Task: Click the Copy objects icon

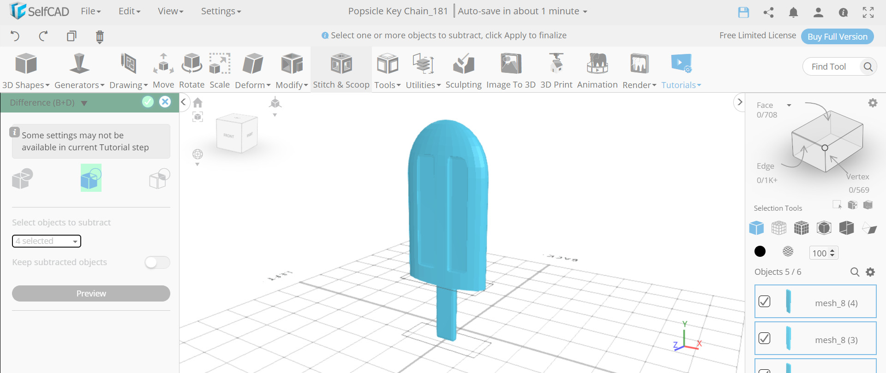Action: [72, 36]
